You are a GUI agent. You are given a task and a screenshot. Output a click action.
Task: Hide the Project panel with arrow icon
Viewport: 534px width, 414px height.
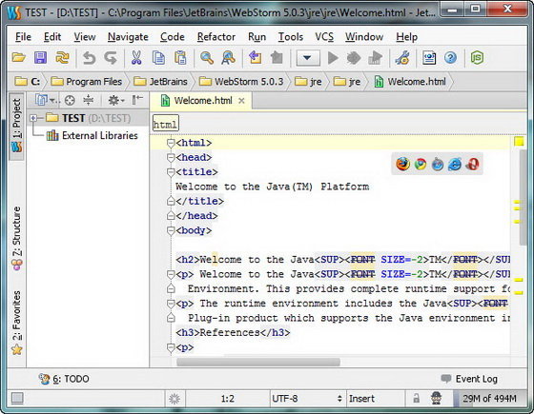coord(137,100)
